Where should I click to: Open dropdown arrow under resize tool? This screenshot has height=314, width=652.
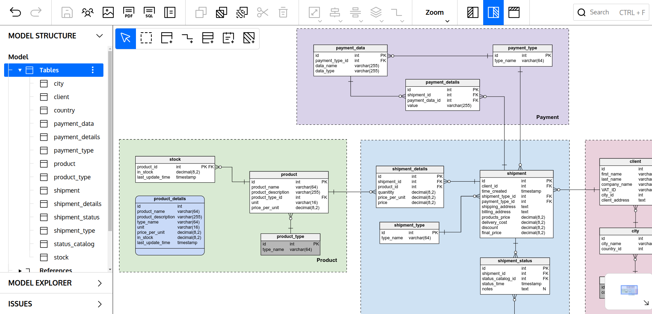coord(320,21)
